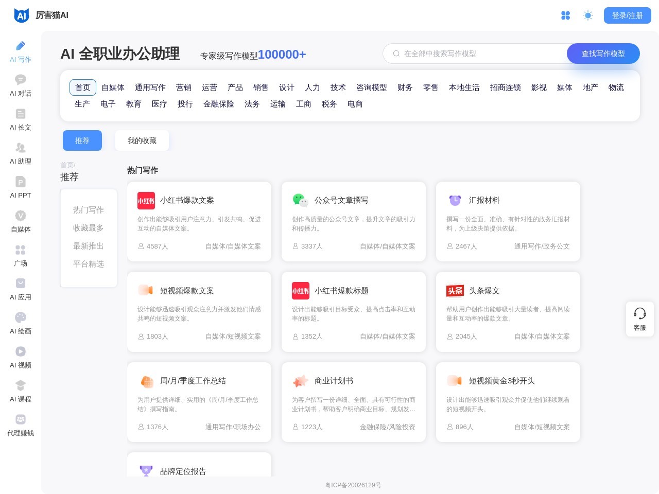This screenshot has height=494, width=659.
Task: Click the 短视频黄金3秒开头 camera icon
Action: 455,381
